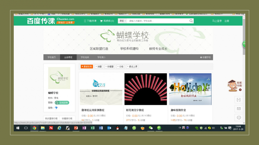259x145 pixels.
Task: Switch to the 学校老师 tab
Action: [x=85, y=57]
